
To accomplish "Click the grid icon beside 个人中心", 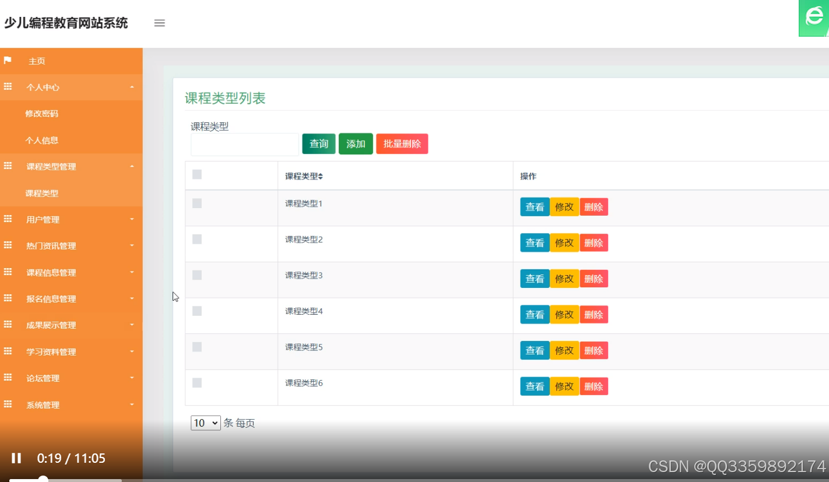I will coord(8,87).
